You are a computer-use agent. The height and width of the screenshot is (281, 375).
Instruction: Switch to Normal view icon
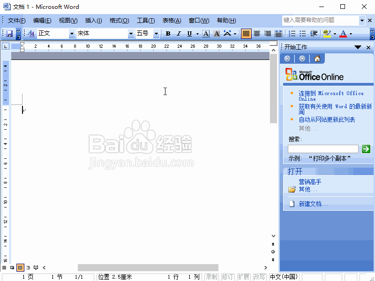click(4, 267)
